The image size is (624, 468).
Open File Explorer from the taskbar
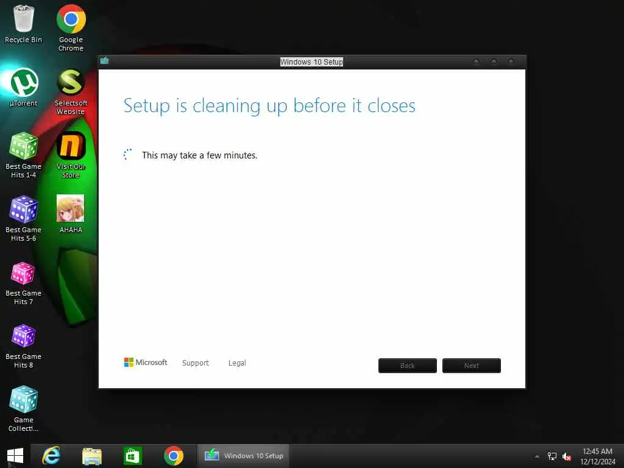(92, 456)
